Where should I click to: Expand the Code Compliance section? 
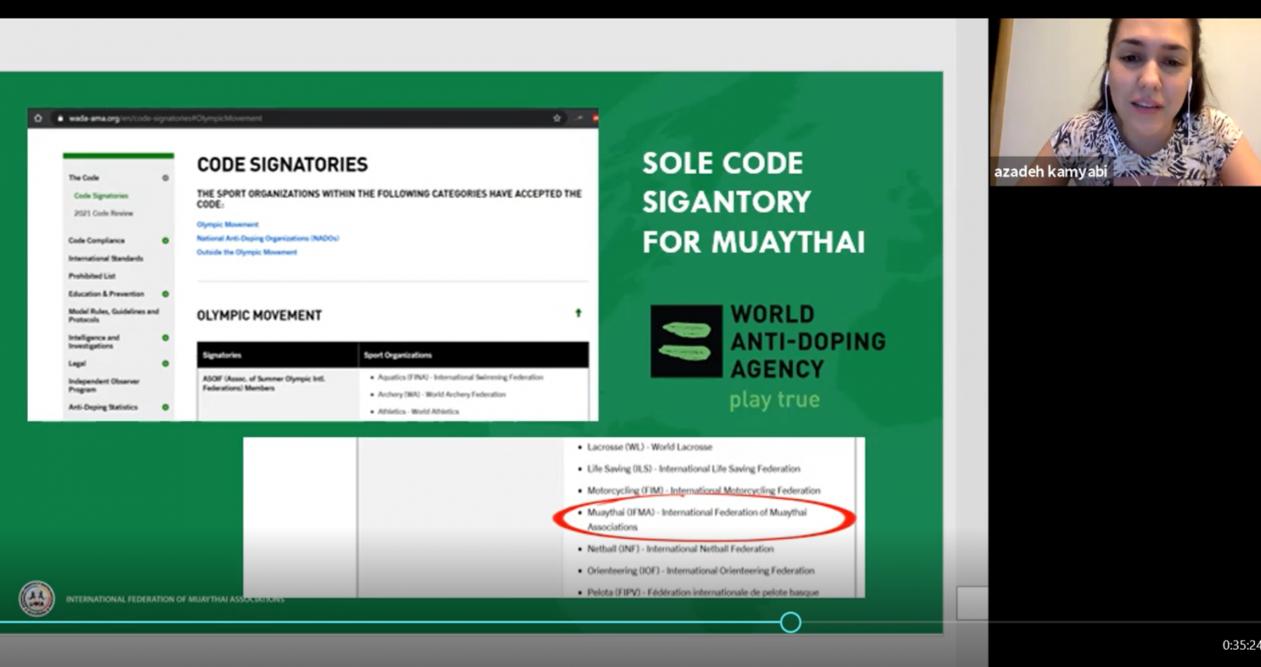coord(165,240)
